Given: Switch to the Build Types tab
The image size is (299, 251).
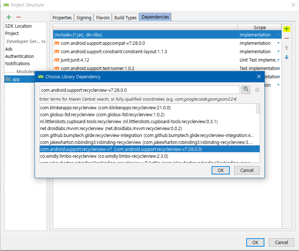Looking at the screenshot, I should (x=126, y=17).
